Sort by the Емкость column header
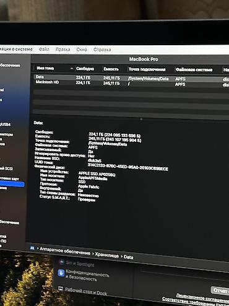The width and height of the screenshot is (229, 306). point(111,69)
